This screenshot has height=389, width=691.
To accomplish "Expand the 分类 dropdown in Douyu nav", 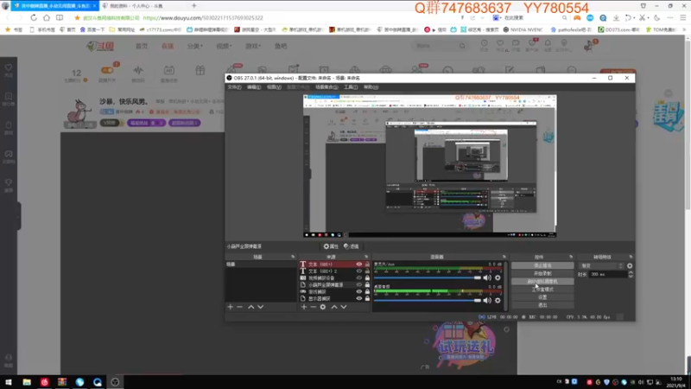I will (194, 46).
